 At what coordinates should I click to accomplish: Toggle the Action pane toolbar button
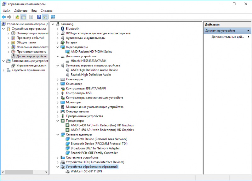45,17
